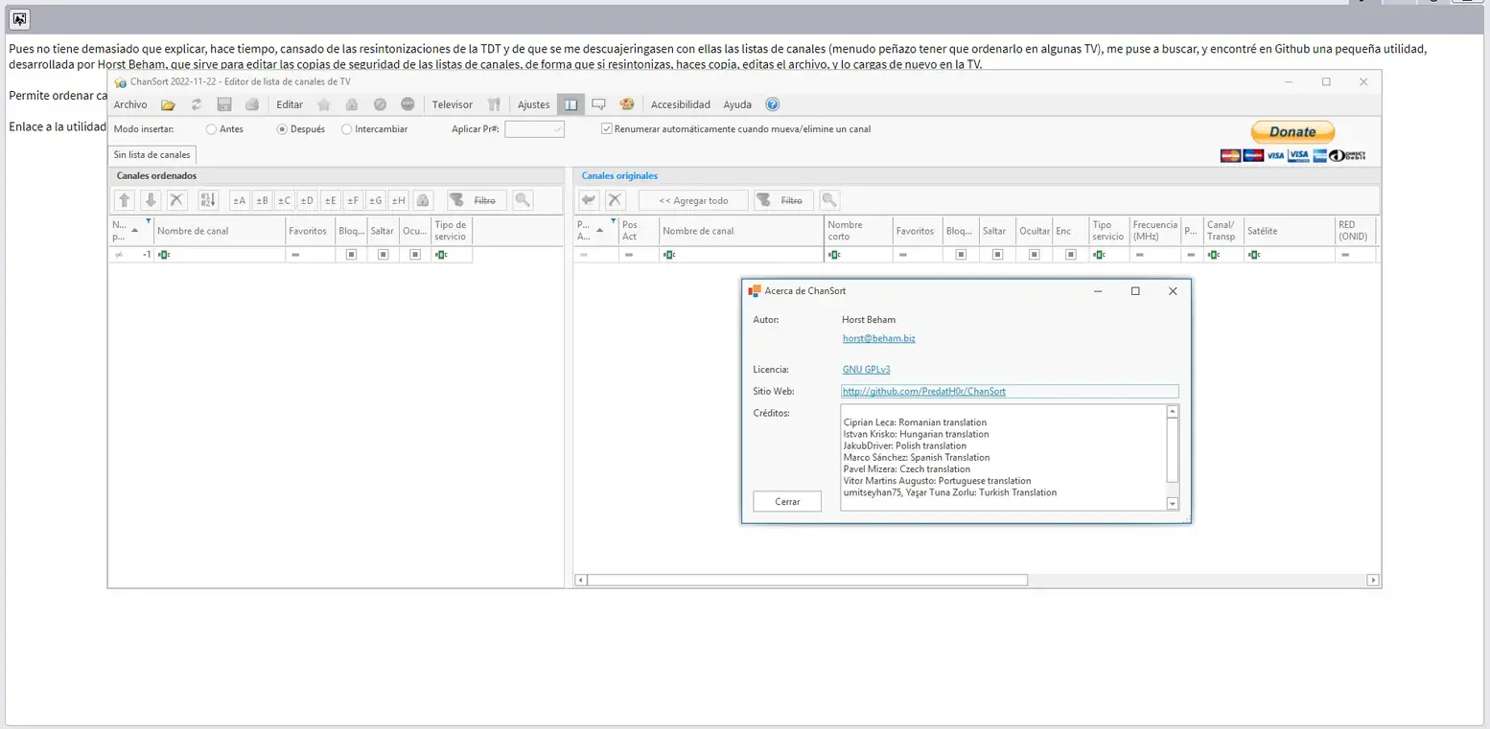Viewport: 1490px width, 729px height.
Task: Toggle Ocu filter checkbox in Canales ordenados
Action: [x=415, y=255]
